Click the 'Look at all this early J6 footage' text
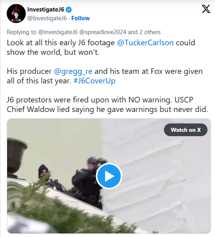Image resolution: width=215 pixels, height=237 pixels. tap(61, 42)
